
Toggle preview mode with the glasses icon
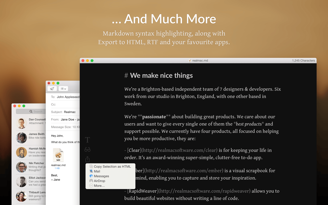coord(87,149)
